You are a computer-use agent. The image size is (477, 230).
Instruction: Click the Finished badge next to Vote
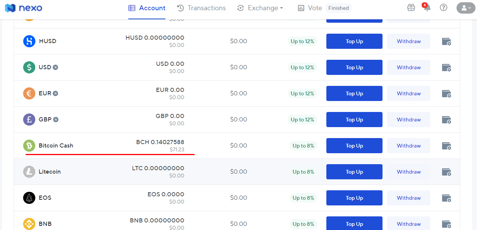(x=338, y=8)
